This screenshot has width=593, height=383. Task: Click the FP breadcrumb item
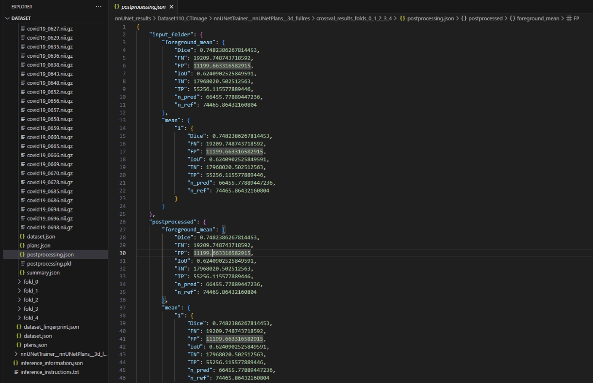point(580,18)
